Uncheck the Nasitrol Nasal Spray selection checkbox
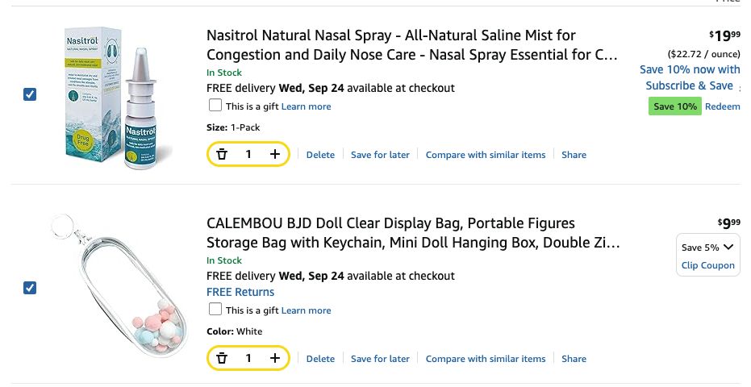The image size is (751, 387). (x=30, y=94)
